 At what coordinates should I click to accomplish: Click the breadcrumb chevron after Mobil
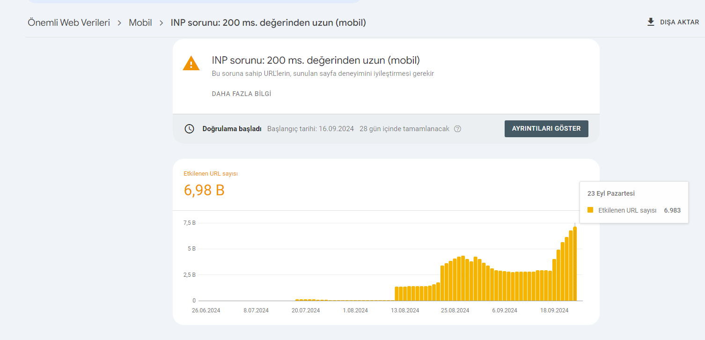[162, 22]
